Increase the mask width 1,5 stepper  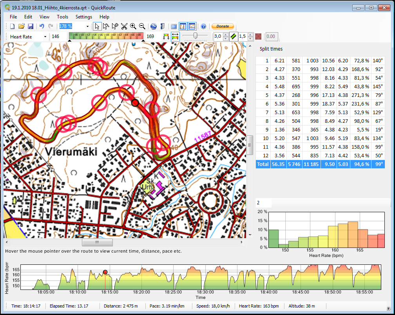pyautogui.click(x=250, y=35)
